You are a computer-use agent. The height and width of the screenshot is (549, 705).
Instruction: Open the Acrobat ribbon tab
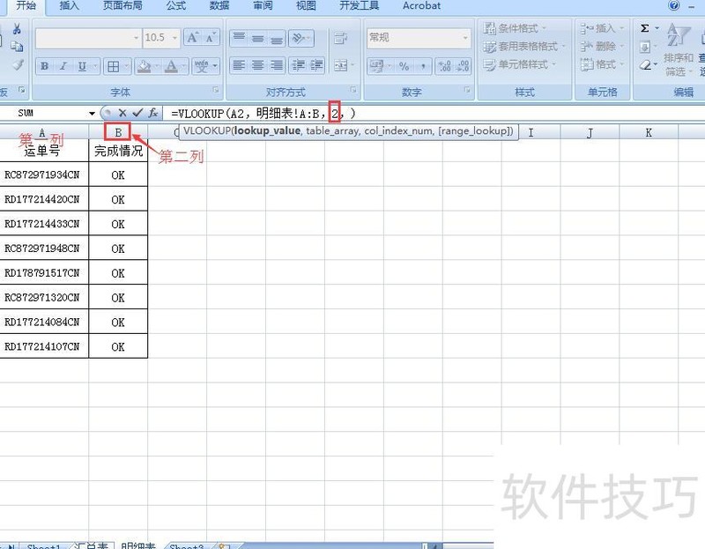click(420, 6)
